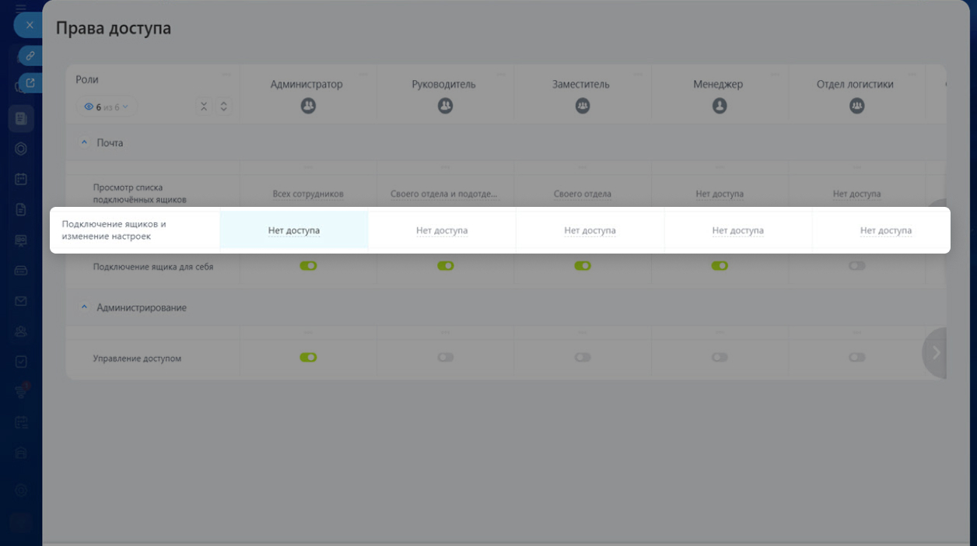Open the '6 из 6' roles visibility dropdown
This screenshot has height=546, width=977.
click(107, 107)
